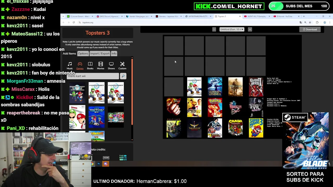The width and height of the screenshot is (333, 187).
Task: Click scroll-up arrow of results panel
Action: (132, 57)
